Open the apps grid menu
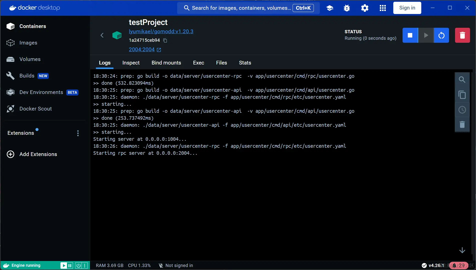The image size is (476, 270). (x=383, y=8)
